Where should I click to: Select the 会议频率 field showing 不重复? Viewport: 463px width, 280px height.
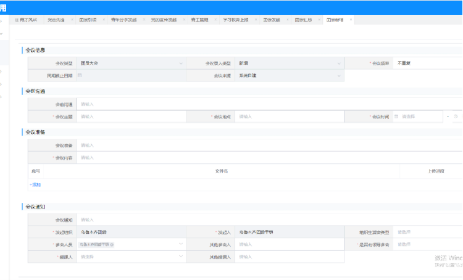[x=426, y=64]
